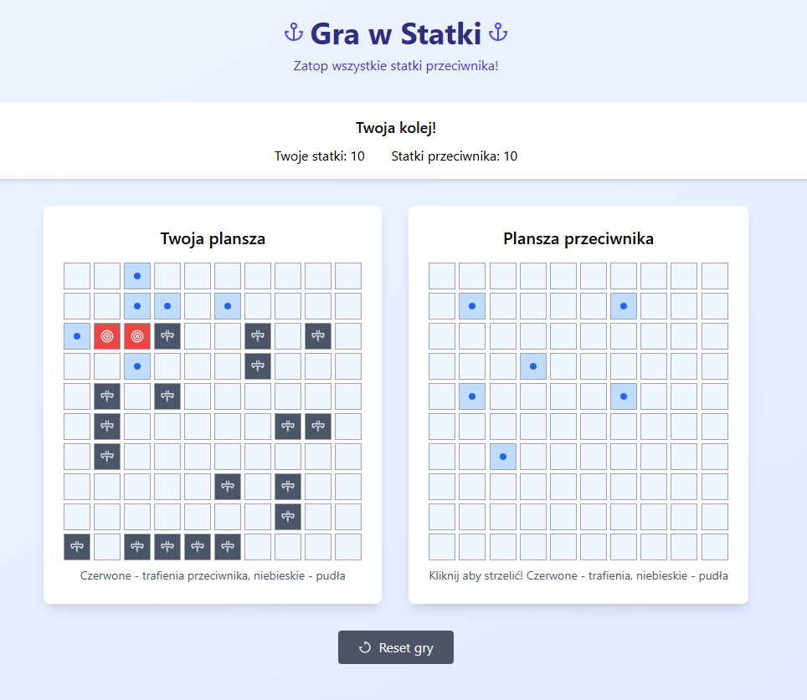Viewport: 807px width, 700px height.
Task: Click the ship icon in the bottom-left corner cell
Action: click(x=76, y=547)
